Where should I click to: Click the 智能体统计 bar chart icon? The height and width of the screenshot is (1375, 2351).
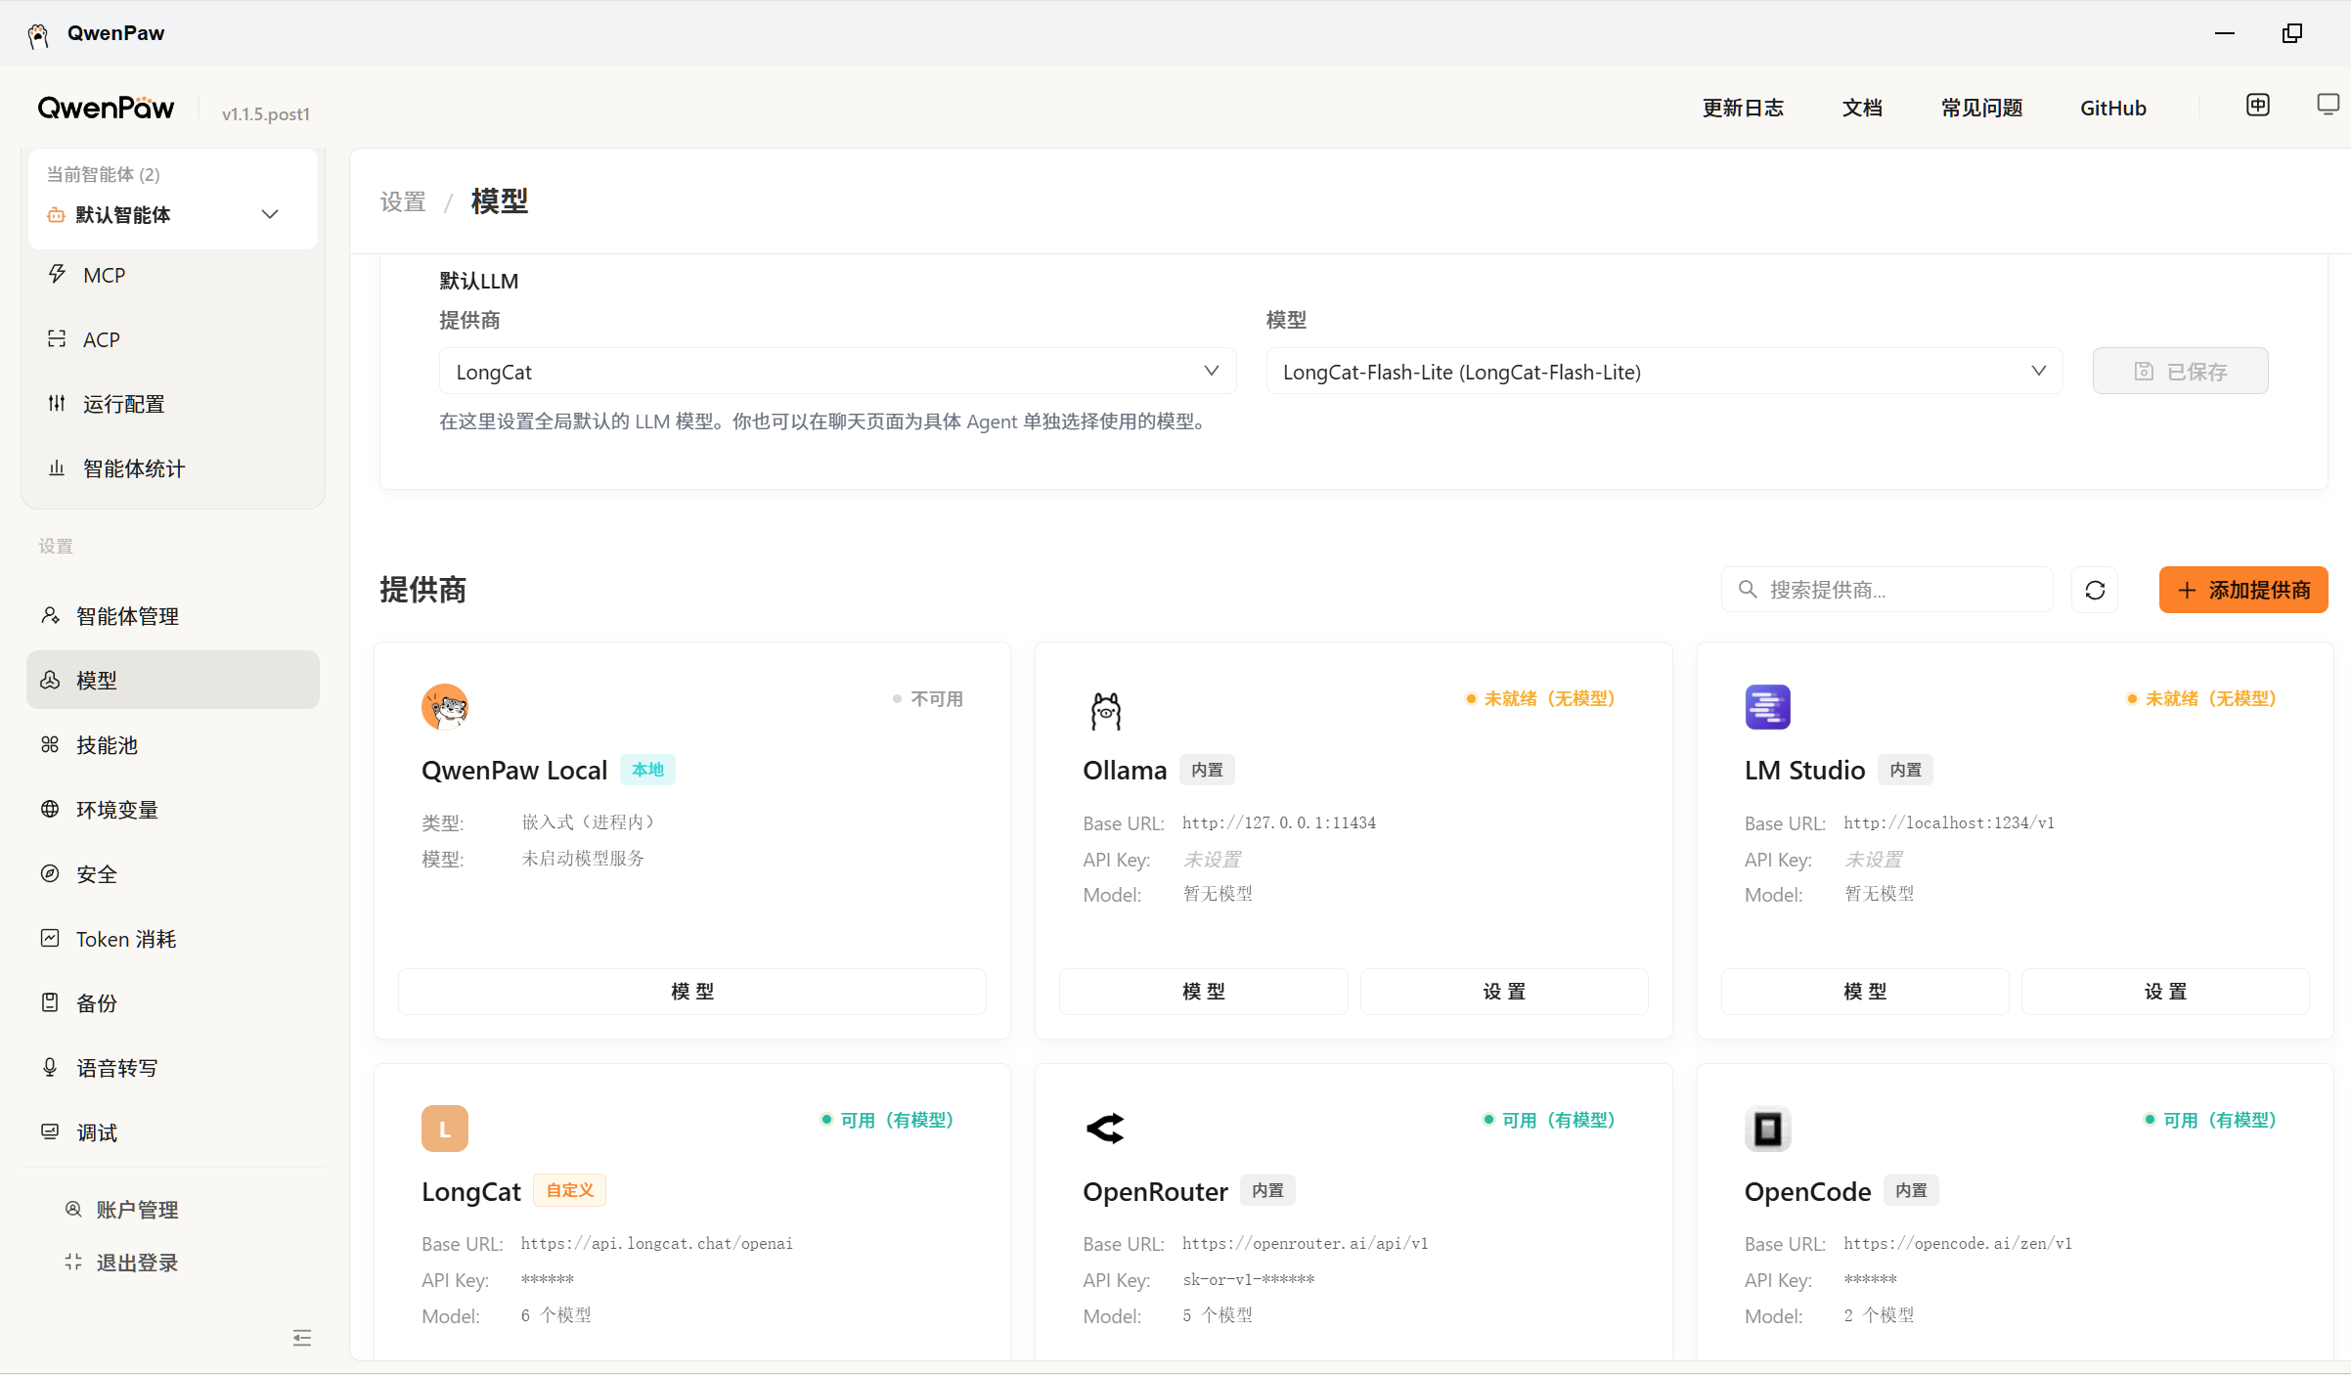pyautogui.click(x=57, y=467)
